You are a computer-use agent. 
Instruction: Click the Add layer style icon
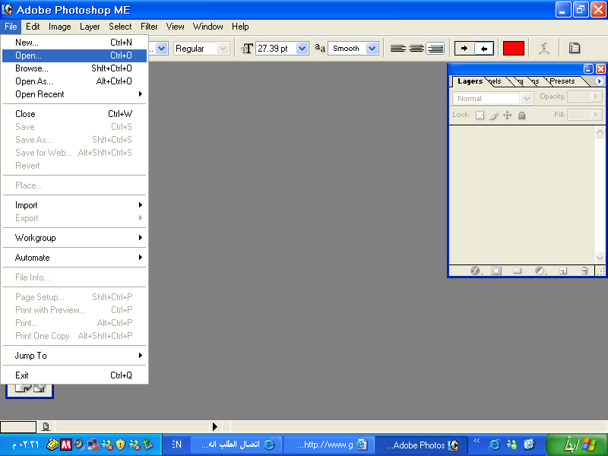coord(476,271)
